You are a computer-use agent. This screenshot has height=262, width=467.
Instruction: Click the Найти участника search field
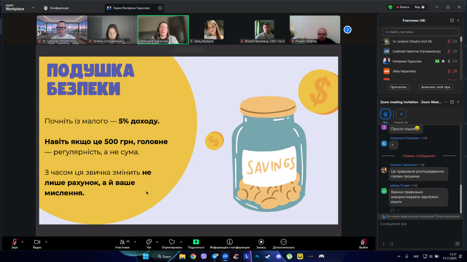click(x=420, y=32)
